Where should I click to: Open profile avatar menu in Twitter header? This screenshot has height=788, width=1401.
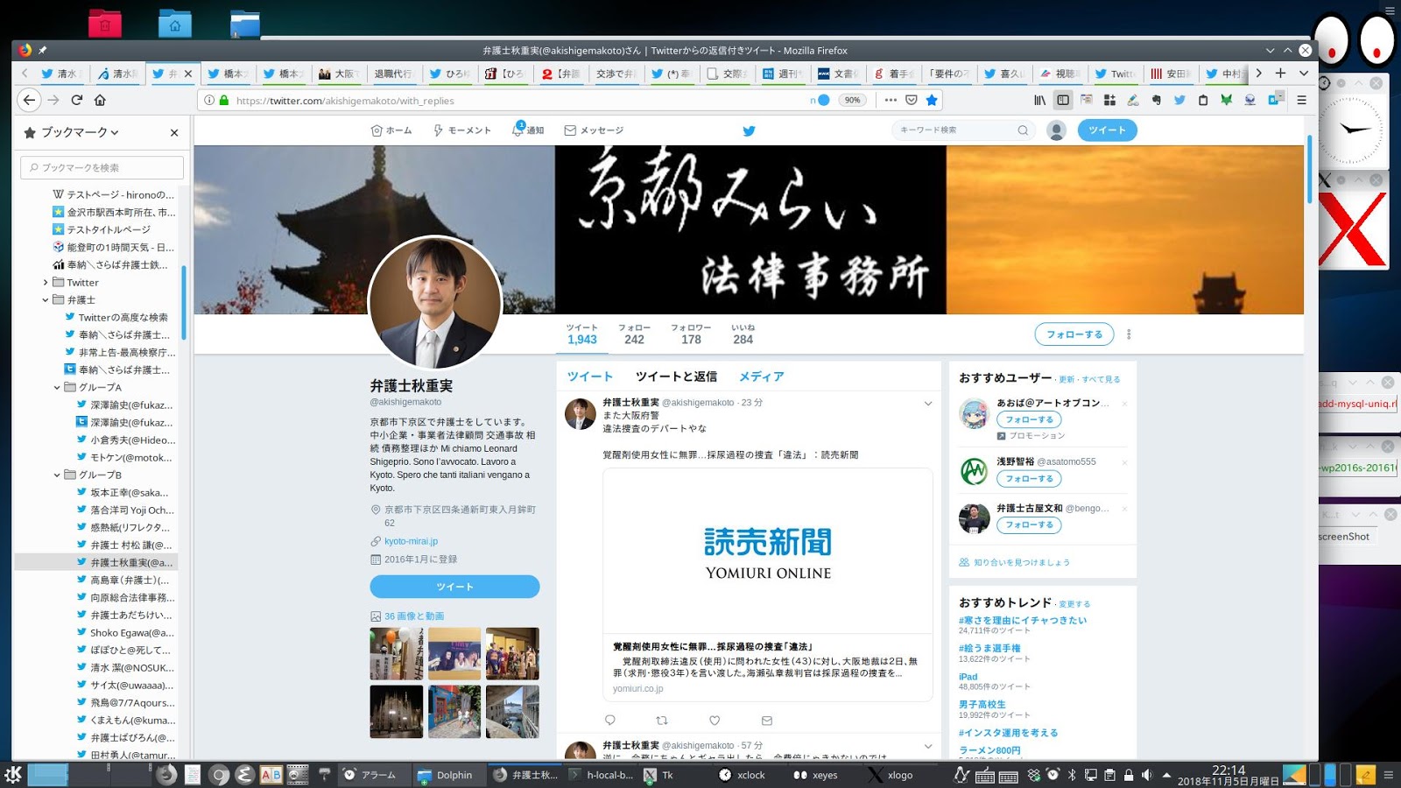point(1057,130)
